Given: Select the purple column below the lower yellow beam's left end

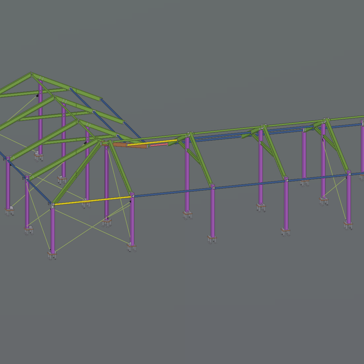Looking at the screenshot, I should pyautogui.click(x=53, y=229).
